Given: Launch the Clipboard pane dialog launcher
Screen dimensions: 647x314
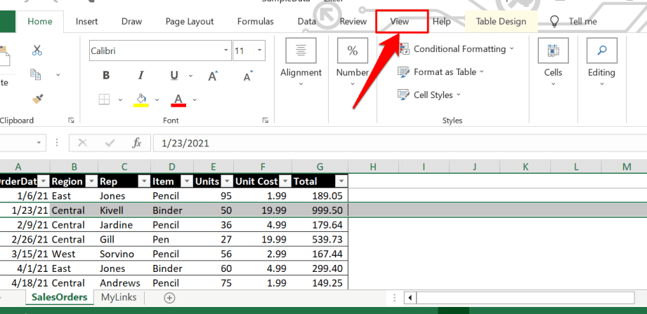Looking at the screenshot, I should pyautogui.click(x=72, y=121).
